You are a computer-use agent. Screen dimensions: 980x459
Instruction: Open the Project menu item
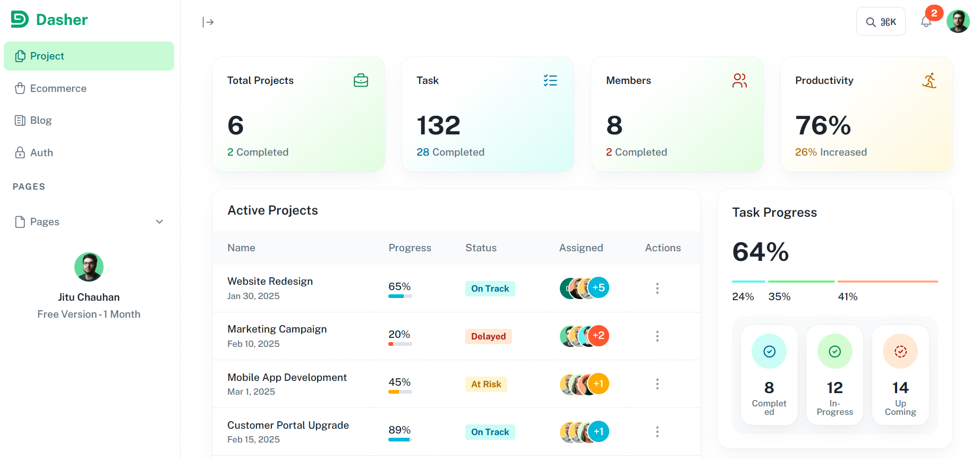pos(89,56)
